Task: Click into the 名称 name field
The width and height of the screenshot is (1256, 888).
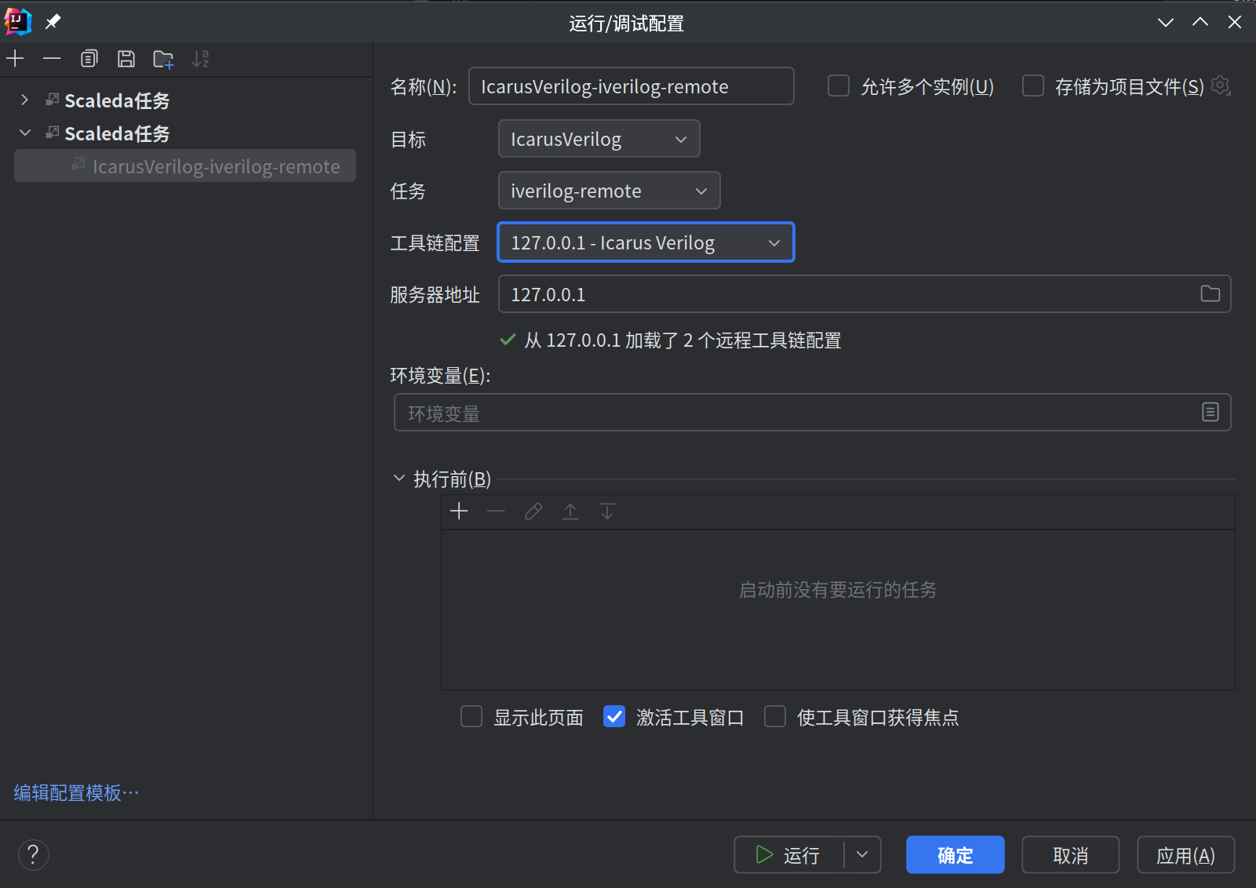Action: coord(632,86)
